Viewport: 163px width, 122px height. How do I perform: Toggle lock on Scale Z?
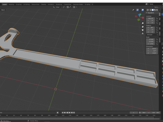pos(157,44)
